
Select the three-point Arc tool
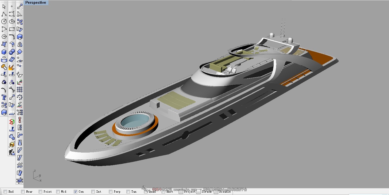pos(4,29)
